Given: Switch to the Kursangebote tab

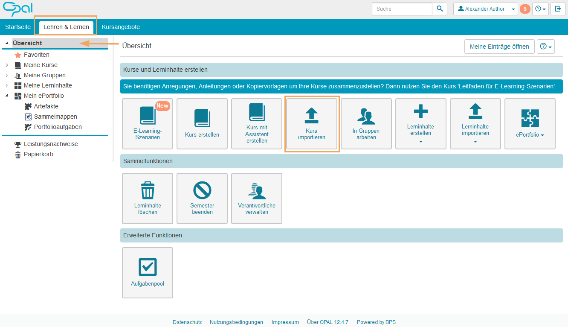Looking at the screenshot, I should (x=121, y=27).
